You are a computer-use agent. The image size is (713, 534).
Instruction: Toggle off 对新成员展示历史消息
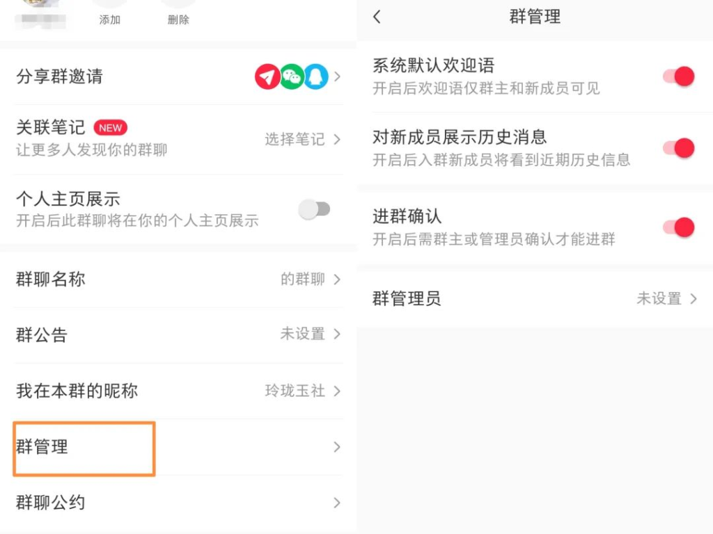click(677, 148)
